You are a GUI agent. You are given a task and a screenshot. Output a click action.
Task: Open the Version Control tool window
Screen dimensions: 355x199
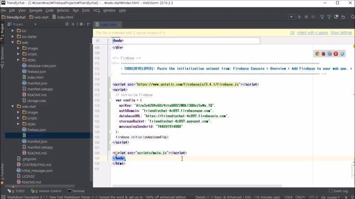click(46, 191)
